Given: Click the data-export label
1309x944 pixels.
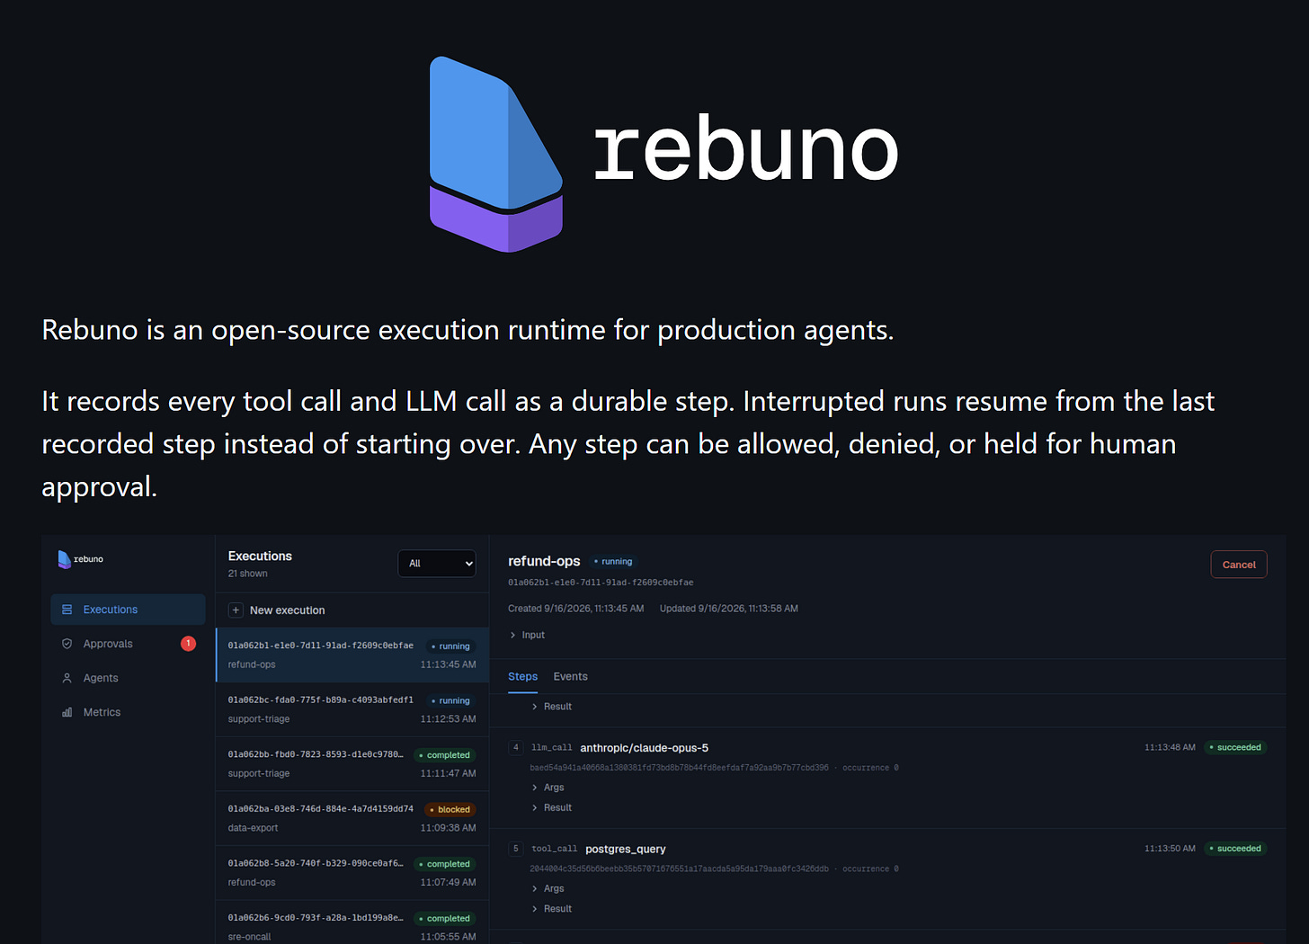Looking at the screenshot, I should [253, 828].
